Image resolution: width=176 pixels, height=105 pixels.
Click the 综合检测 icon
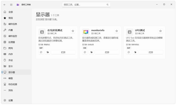pos(5,84)
